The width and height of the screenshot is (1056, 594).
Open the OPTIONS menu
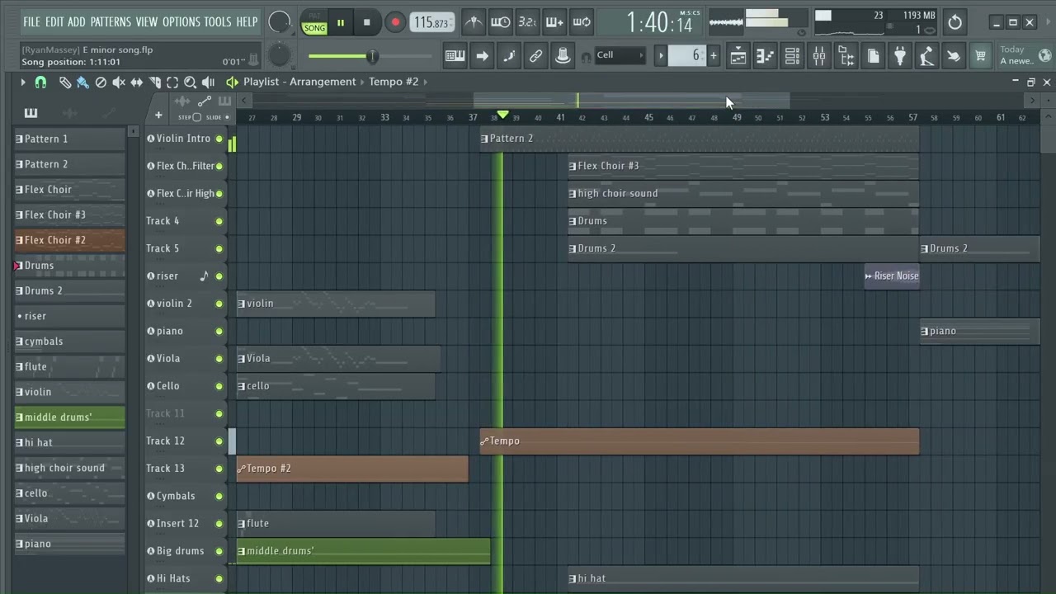(x=181, y=21)
